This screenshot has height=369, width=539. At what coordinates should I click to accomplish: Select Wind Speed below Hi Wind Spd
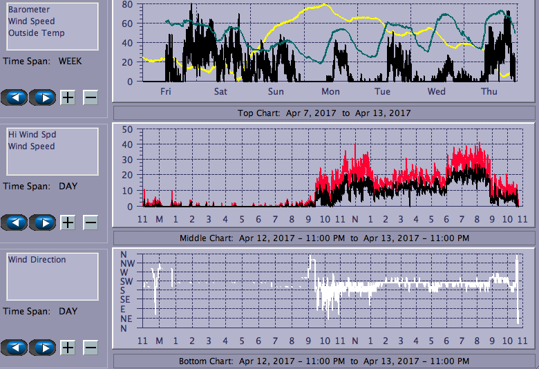(x=31, y=146)
